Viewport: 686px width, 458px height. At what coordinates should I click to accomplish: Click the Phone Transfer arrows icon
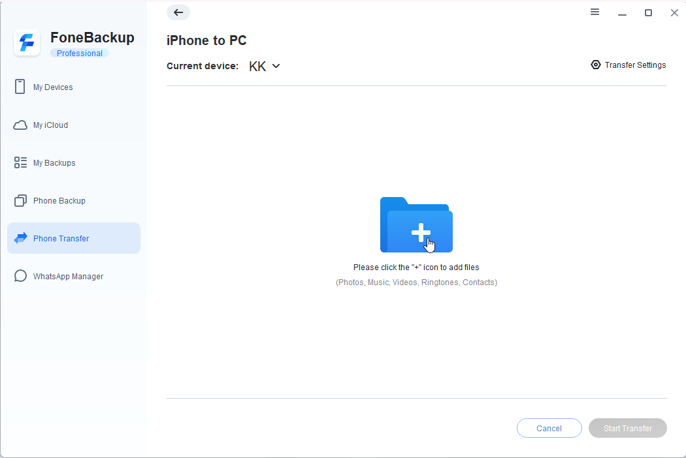pyautogui.click(x=20, y=238)
